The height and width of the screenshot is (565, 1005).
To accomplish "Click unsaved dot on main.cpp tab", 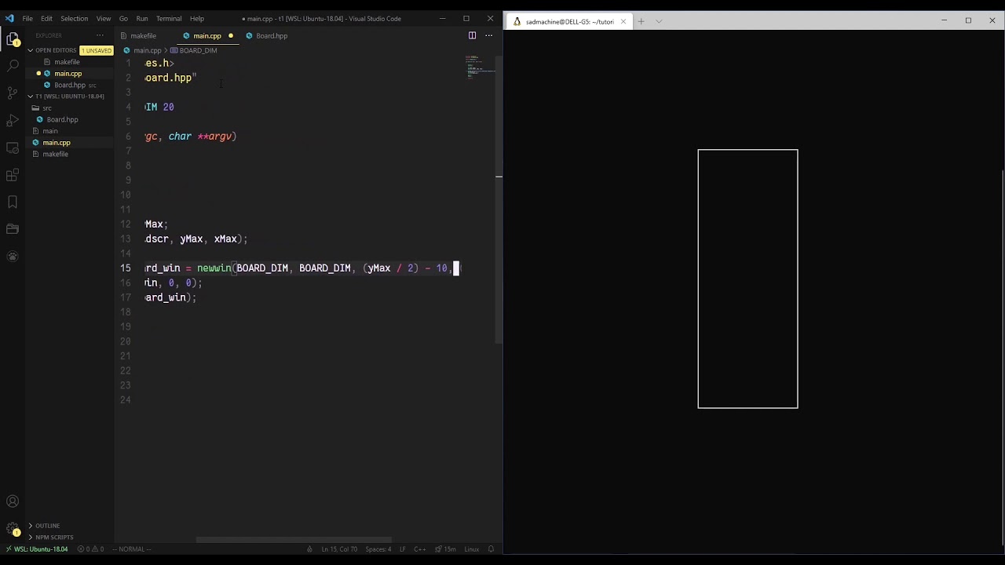I will (231, 35).
